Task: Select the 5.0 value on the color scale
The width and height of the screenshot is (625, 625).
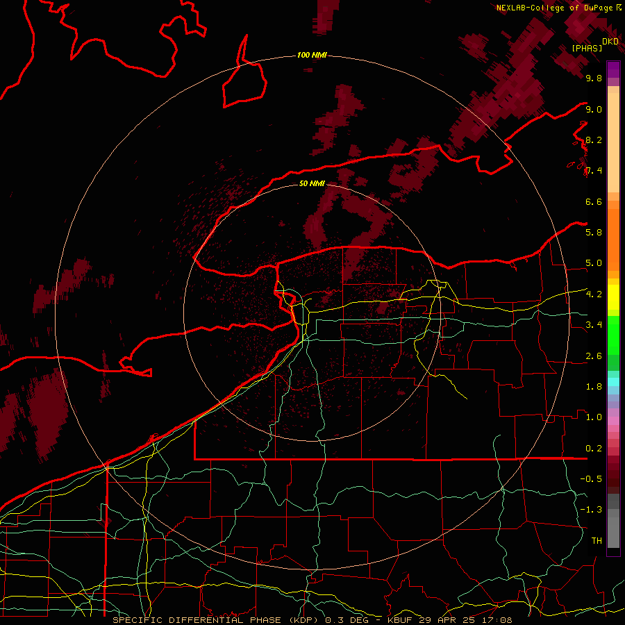Action: click(594, 263)
